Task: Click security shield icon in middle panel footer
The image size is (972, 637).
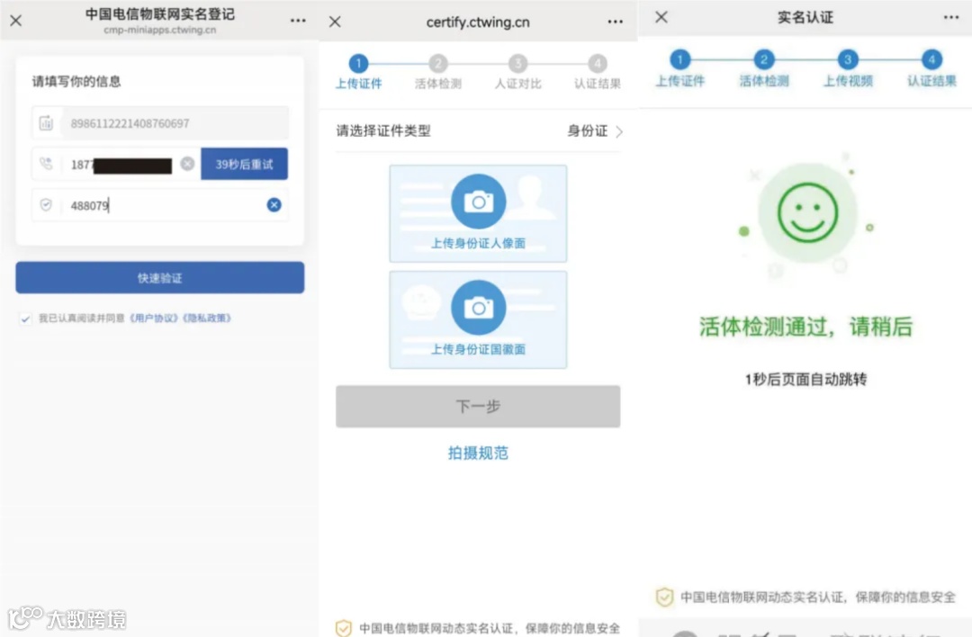Action: [344, 628]
